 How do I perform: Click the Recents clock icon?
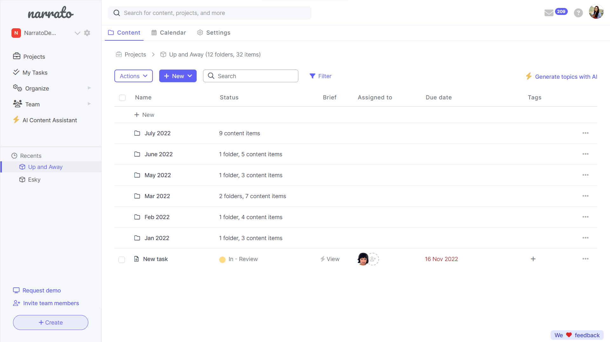14,156
